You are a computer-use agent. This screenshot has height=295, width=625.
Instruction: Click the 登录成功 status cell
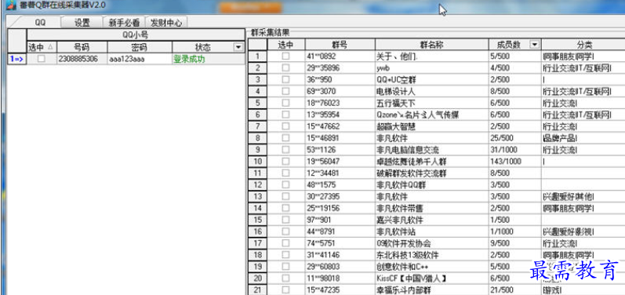[209, 59]
